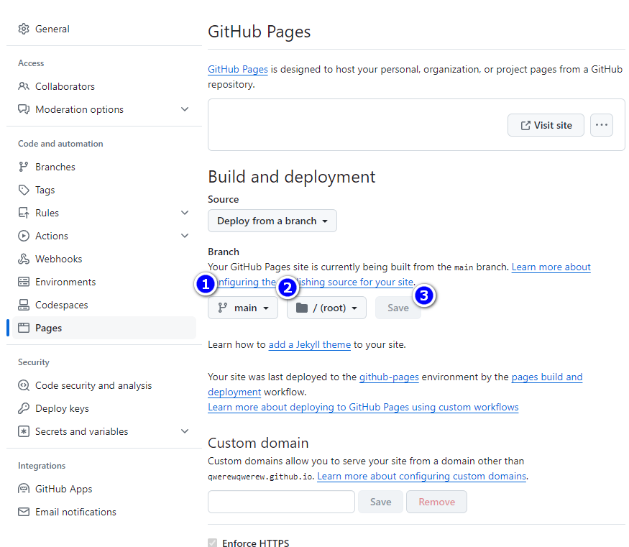
Task: Click the Codespaces icon in sidebar
Action: point(24,305)
